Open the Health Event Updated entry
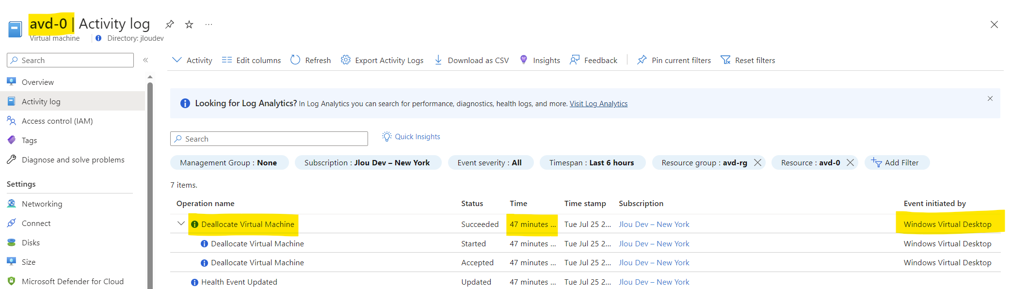 pyautogui.click(x=239, y=282)
